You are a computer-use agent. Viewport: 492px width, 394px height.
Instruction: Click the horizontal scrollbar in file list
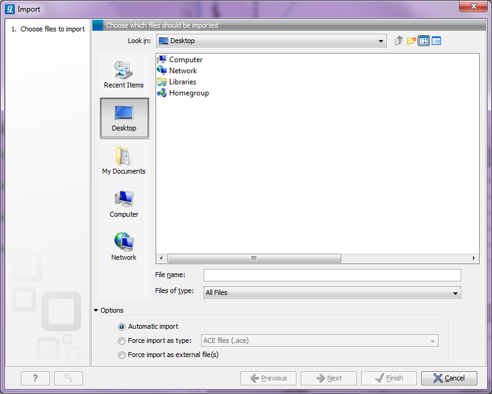point(253,259)
